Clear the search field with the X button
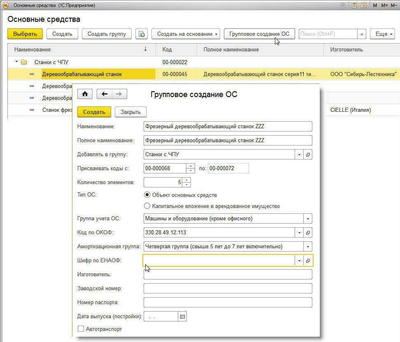The height and width of the screenshot is (342, 400). 362,34
